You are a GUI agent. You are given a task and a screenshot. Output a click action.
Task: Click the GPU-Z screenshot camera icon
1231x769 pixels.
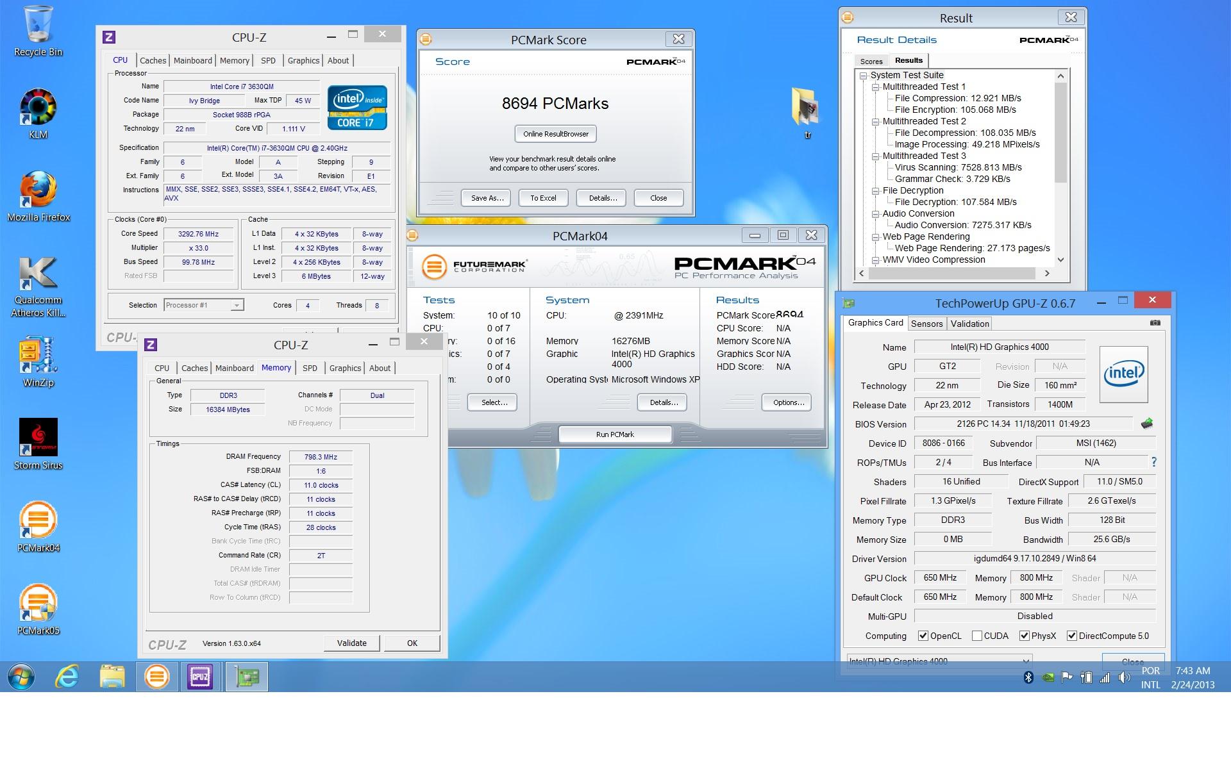point(1155,323)
